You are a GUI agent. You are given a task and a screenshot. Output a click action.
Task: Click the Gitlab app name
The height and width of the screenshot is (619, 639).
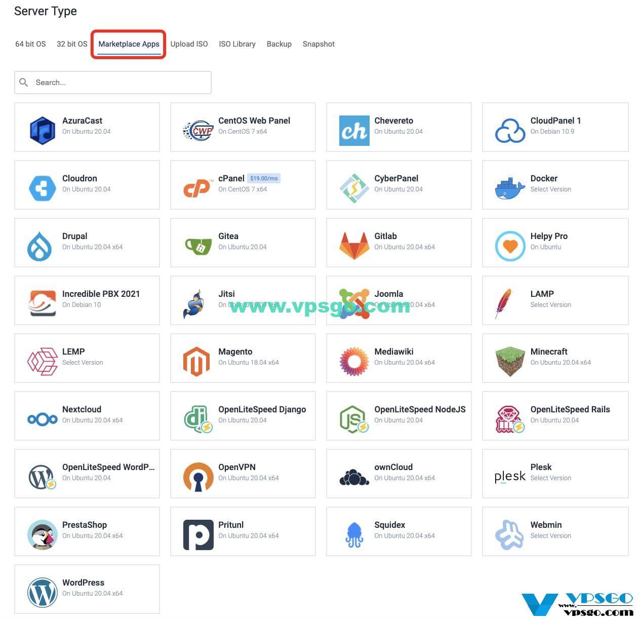tap(385, 236)
